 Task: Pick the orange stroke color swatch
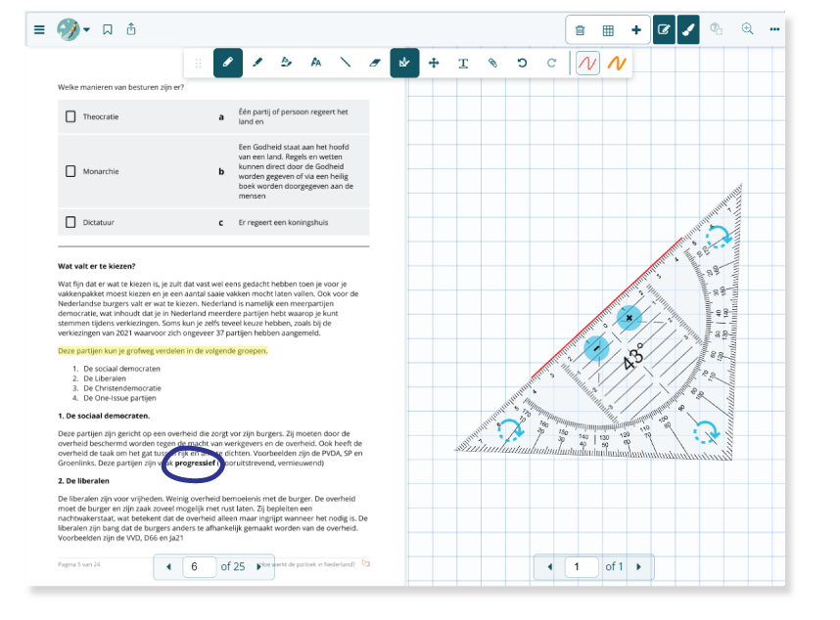[616, 63]
